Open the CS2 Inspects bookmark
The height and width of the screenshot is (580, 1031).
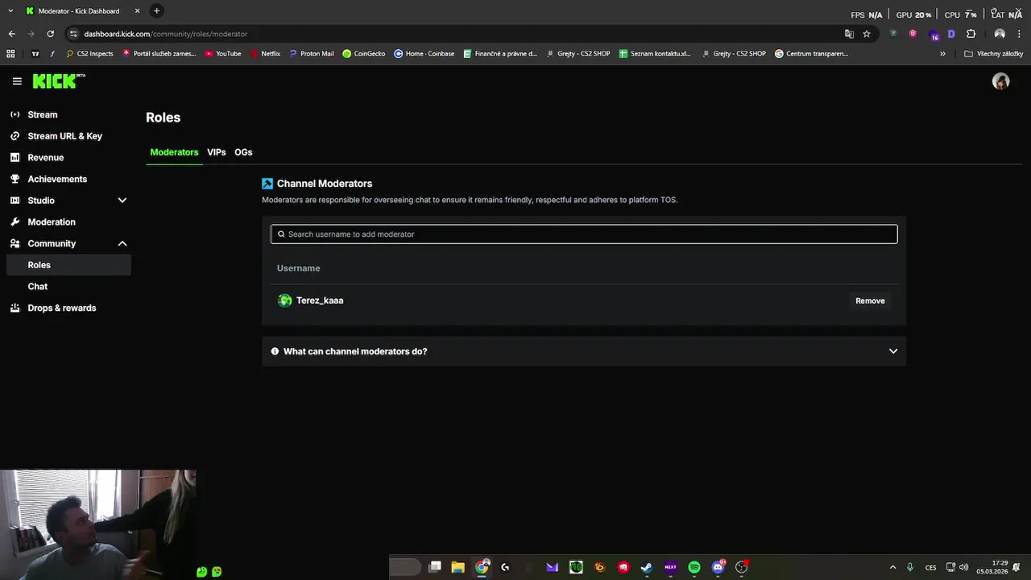point(89,54)
